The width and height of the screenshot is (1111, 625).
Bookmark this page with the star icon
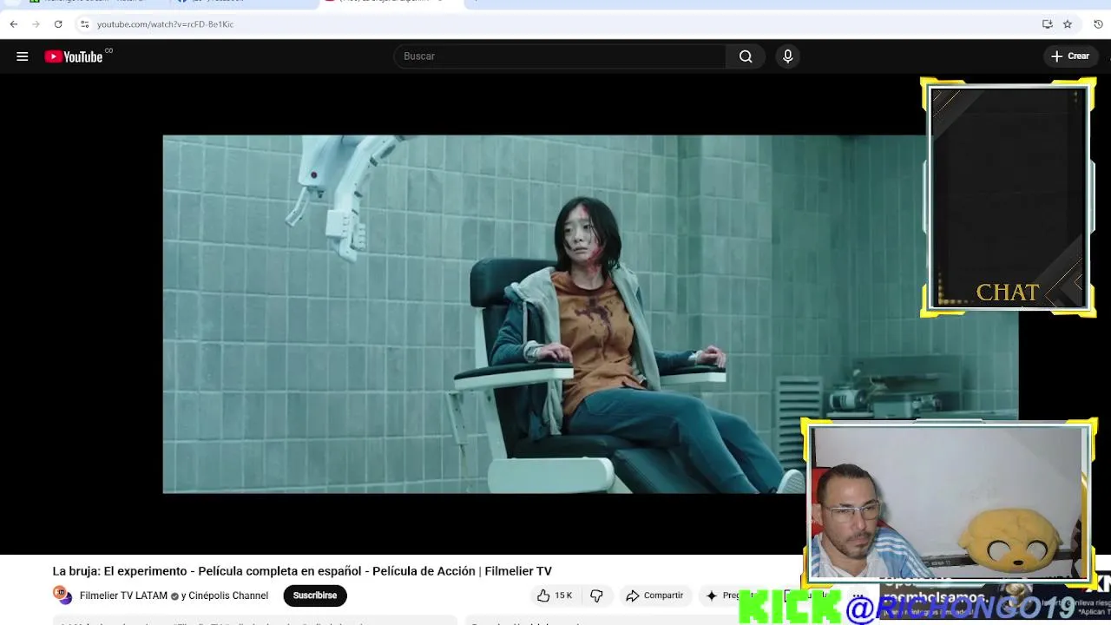(1068, 24)
